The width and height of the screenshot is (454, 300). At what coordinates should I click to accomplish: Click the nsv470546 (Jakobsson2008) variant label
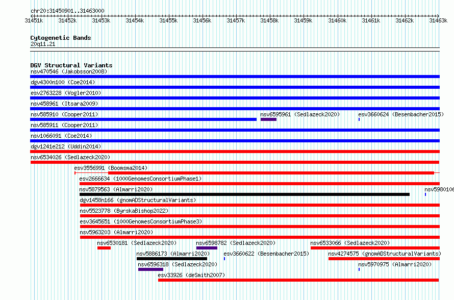click(69, 71)
